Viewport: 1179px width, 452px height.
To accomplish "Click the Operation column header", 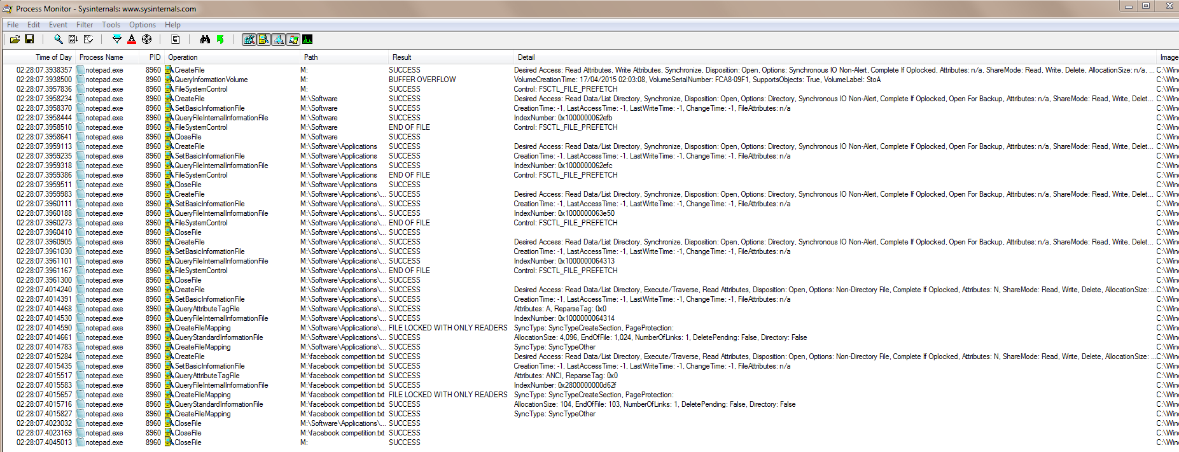I will point(232,57).
